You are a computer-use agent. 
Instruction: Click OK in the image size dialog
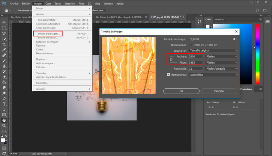coord(181,91)
